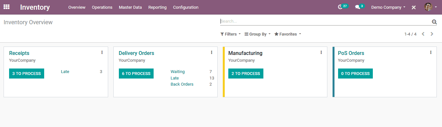
Task: Open the Demo Company switcher dropdown
Action: click(x=388, y=7)
